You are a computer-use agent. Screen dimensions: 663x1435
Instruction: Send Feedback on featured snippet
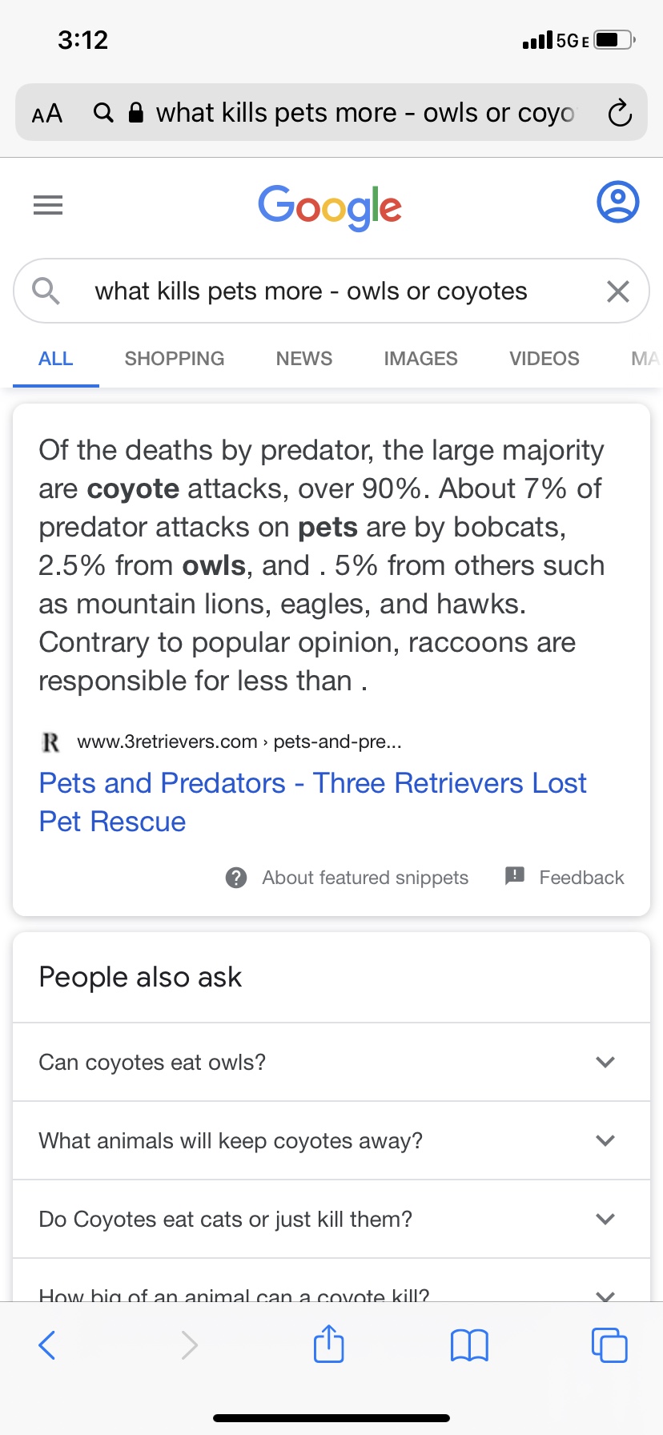(x=581, y=878)
